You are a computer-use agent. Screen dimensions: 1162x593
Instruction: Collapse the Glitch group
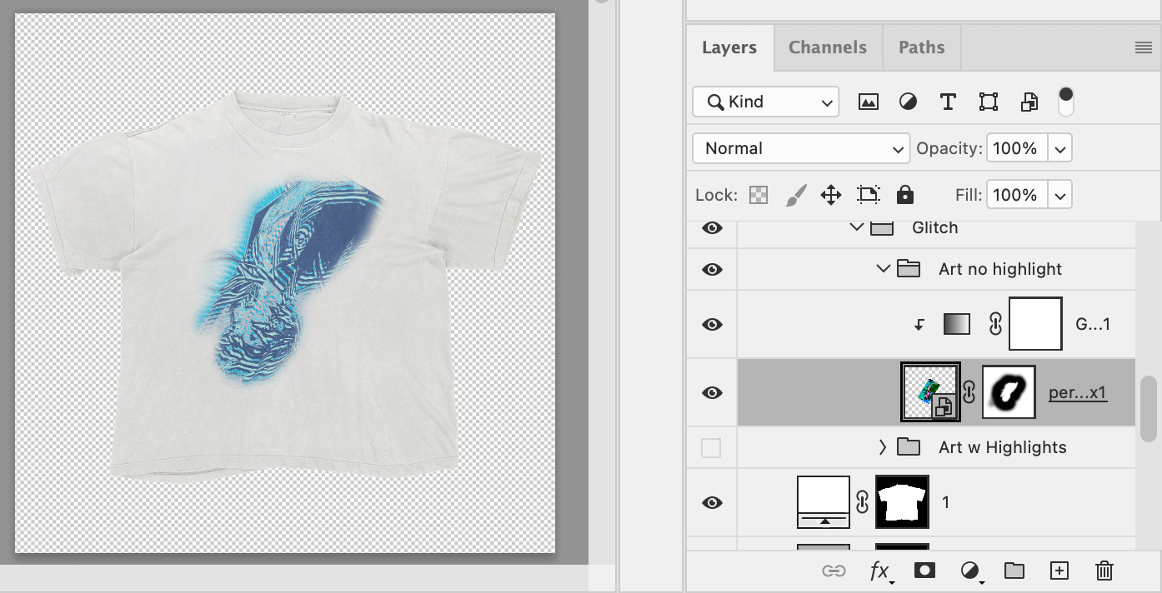point(856,227)
